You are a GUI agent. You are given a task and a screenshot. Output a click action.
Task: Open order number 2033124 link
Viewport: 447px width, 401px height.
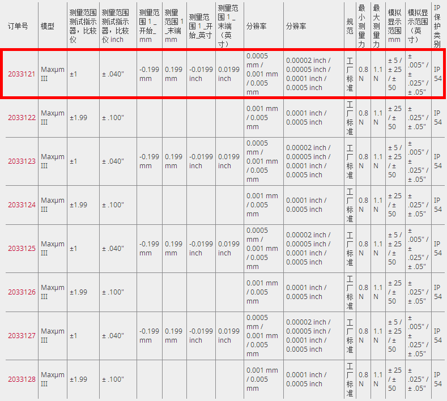click(x=22, y=205)
